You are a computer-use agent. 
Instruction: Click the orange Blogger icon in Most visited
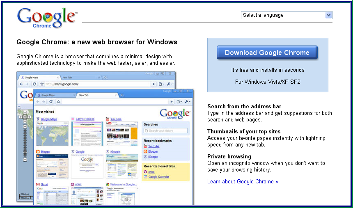click(x=38, y=152)
